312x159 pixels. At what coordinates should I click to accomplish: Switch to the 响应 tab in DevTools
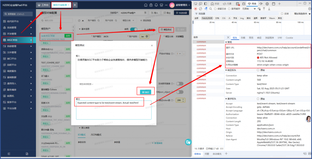point(259,38)
